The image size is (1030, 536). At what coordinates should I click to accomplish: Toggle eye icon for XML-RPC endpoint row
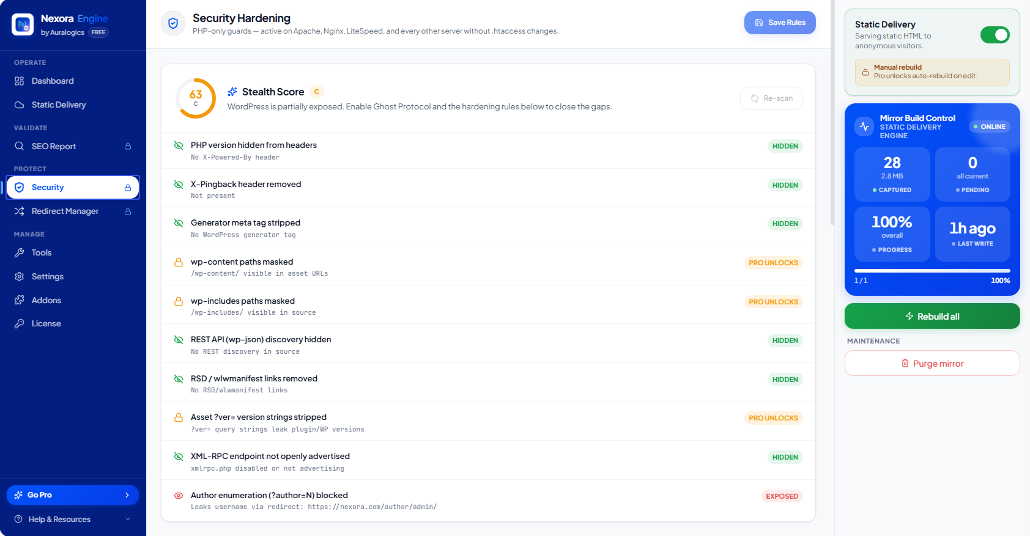coord(179,457)
